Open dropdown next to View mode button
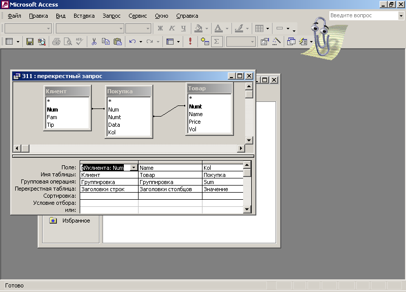 pos(18,42)
